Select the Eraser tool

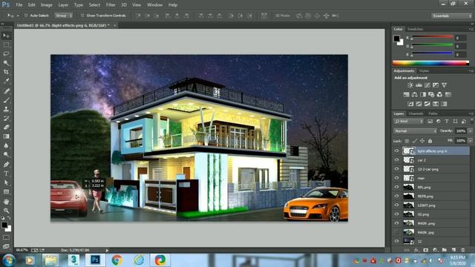(x=6, y=127)
